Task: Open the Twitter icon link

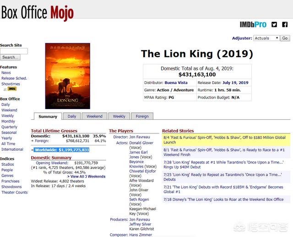Action: (x=274, y=24)
